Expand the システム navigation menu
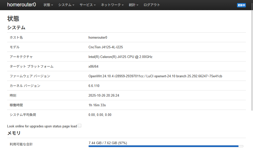Screen dimensions: 253x149 point(66,5)
